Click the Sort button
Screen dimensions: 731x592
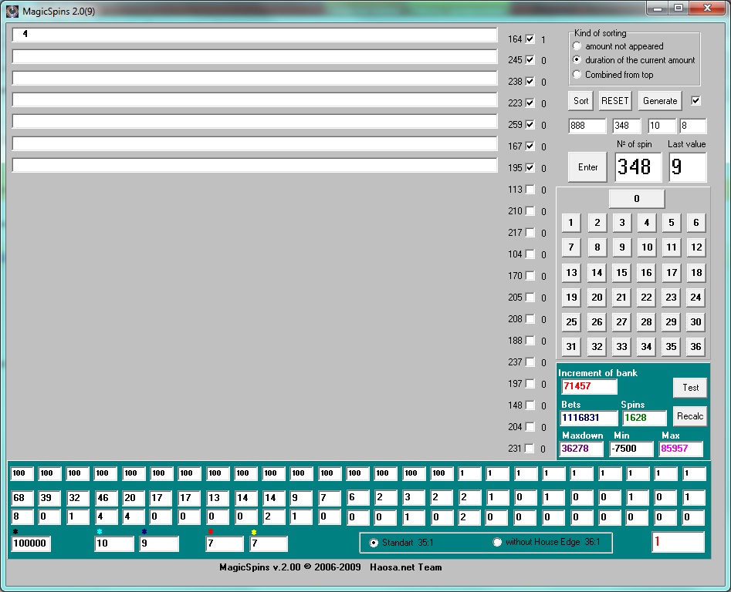(580, 101)
